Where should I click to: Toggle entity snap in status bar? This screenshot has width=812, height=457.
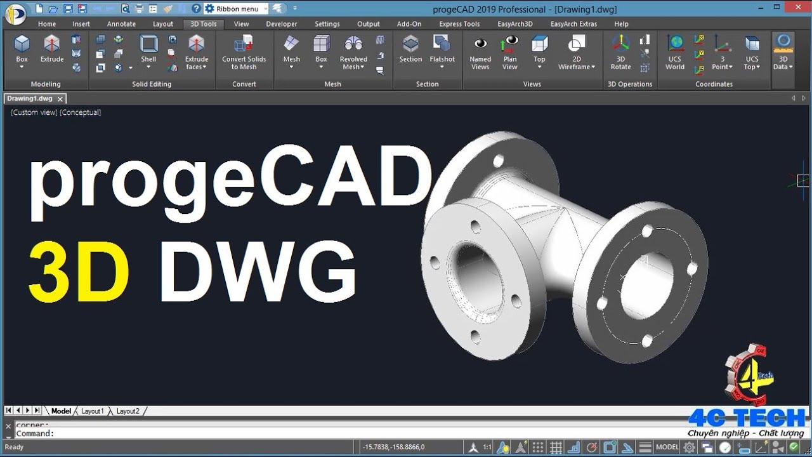610,447
